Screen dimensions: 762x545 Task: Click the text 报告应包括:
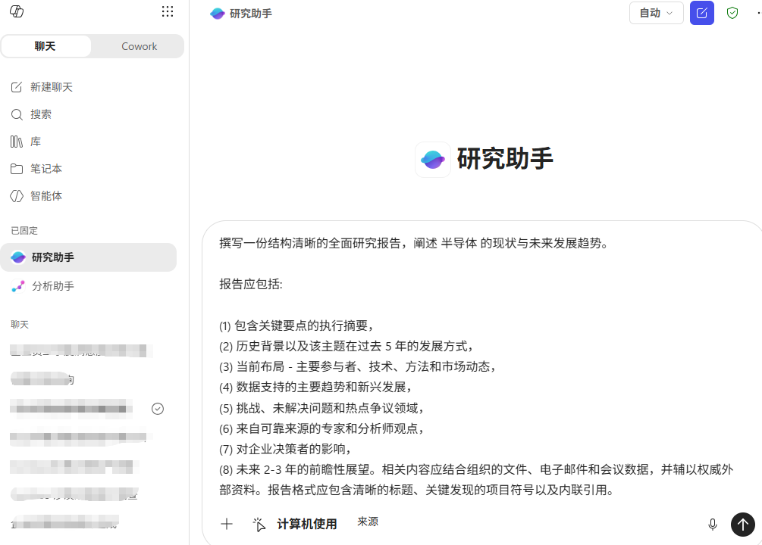click(251, 284)
